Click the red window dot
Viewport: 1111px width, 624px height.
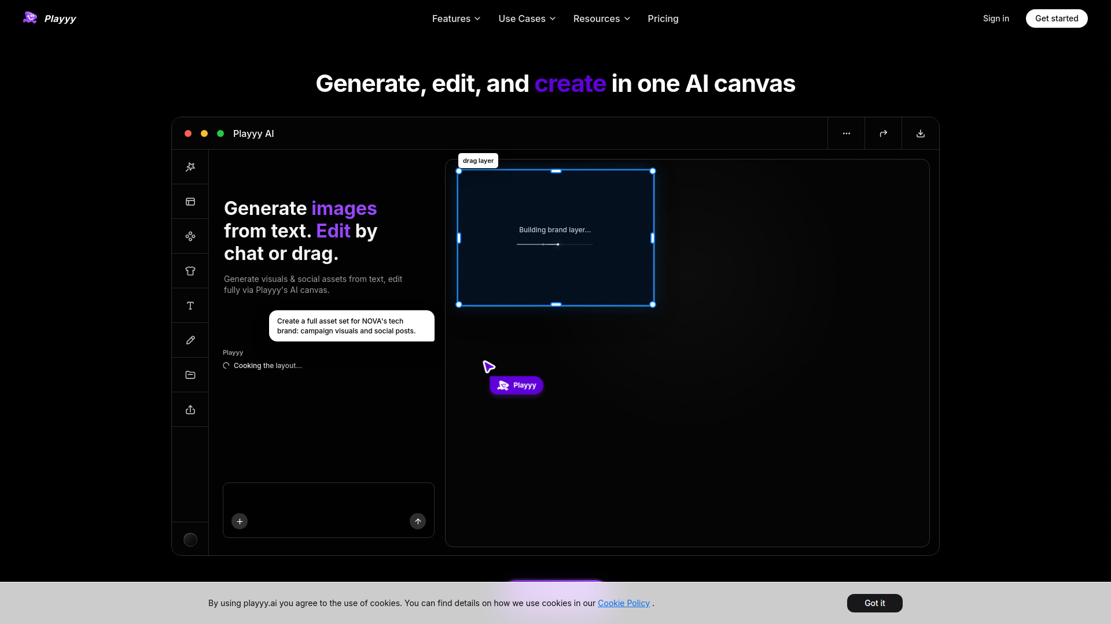(188, 133)
